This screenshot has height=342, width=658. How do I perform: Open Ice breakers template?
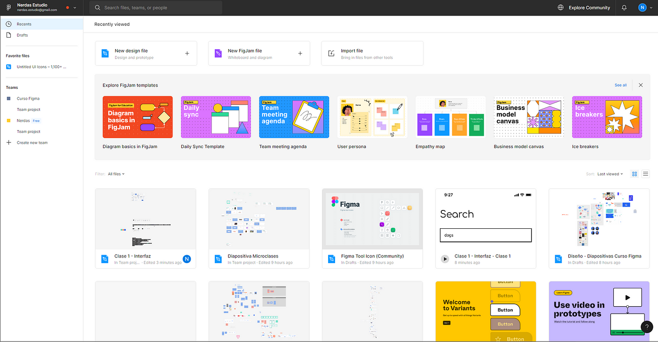click(x=607, y=117)
